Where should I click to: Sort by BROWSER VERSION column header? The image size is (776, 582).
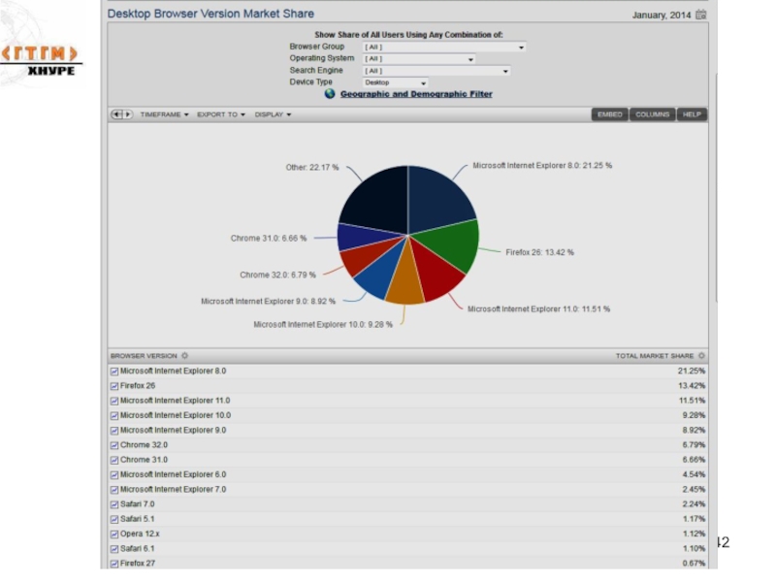144,356
